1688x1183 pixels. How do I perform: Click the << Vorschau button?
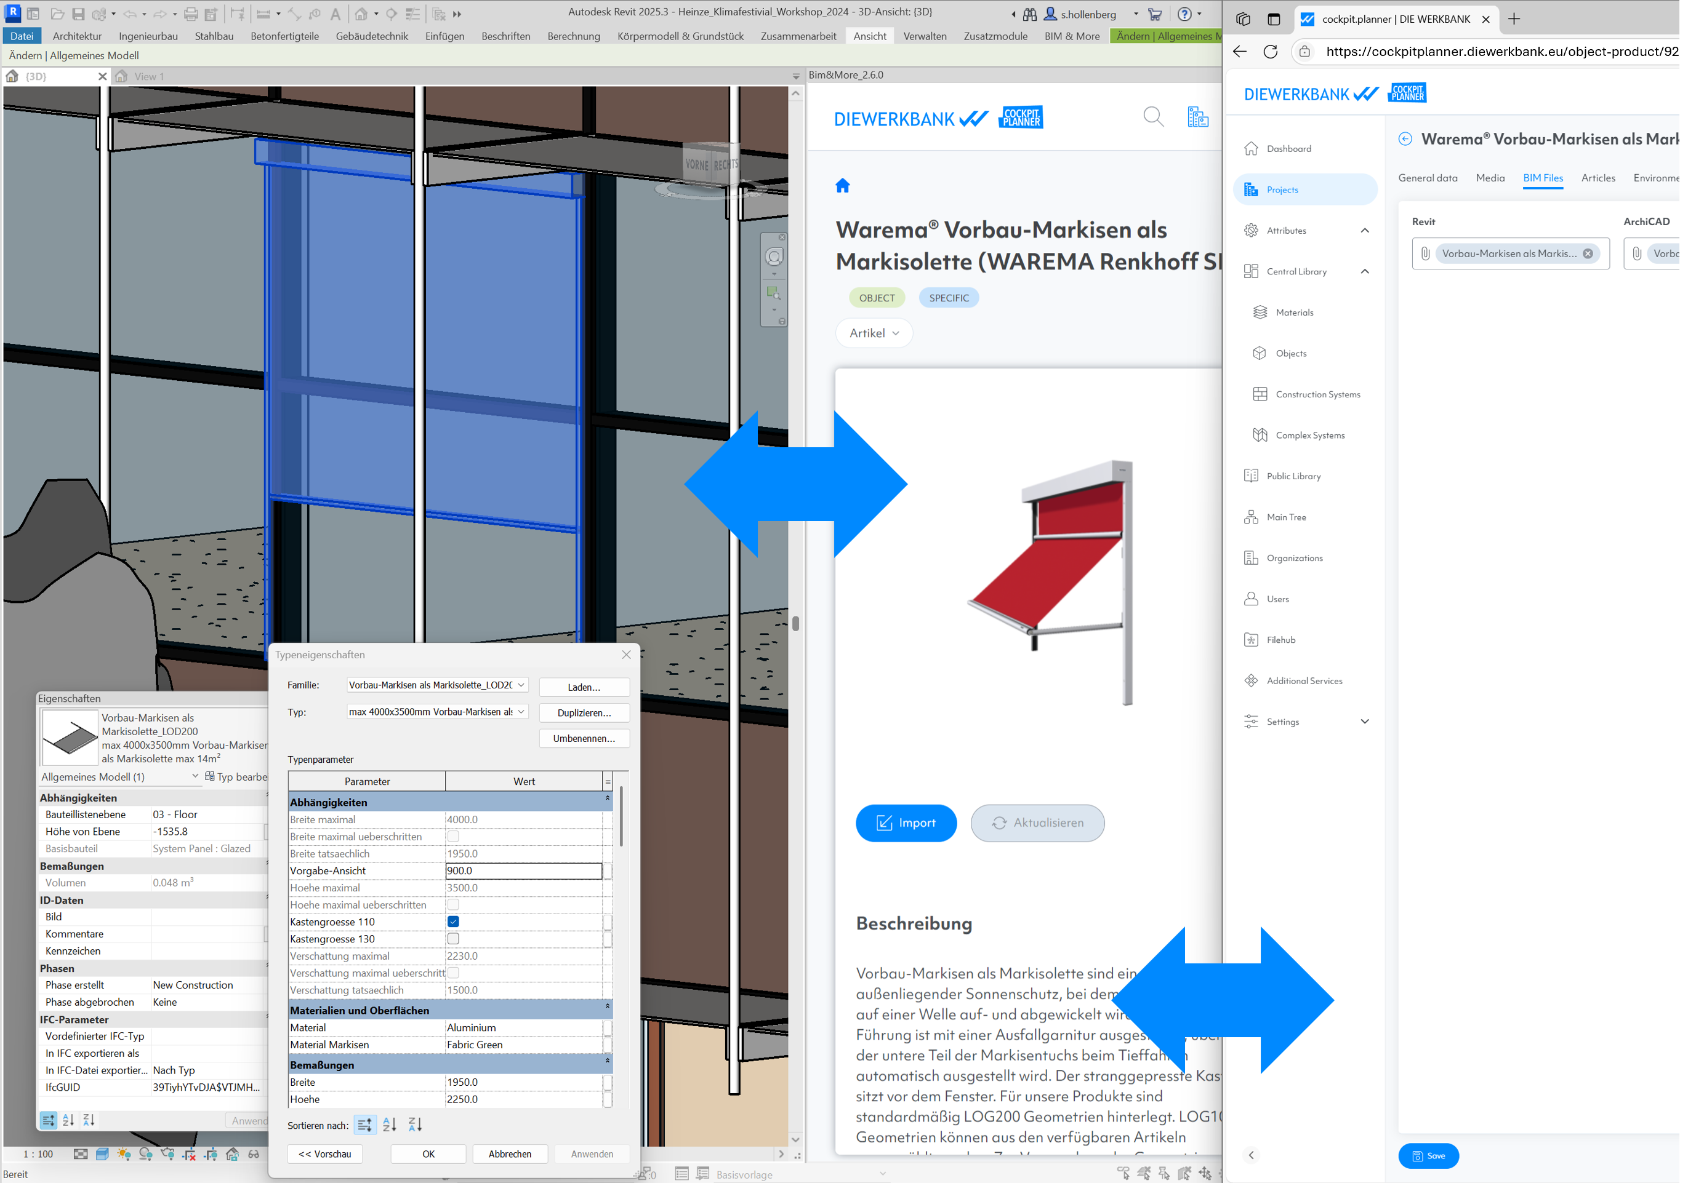pos(325,1155)
